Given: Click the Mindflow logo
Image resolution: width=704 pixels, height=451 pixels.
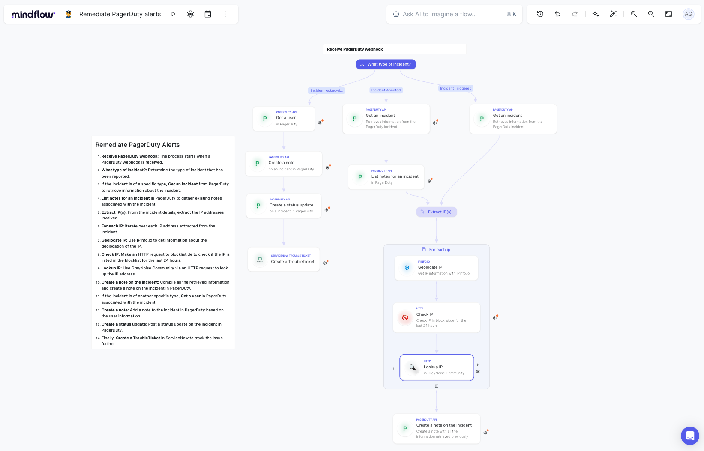Looking at the screenshot, I should point(33,14).
